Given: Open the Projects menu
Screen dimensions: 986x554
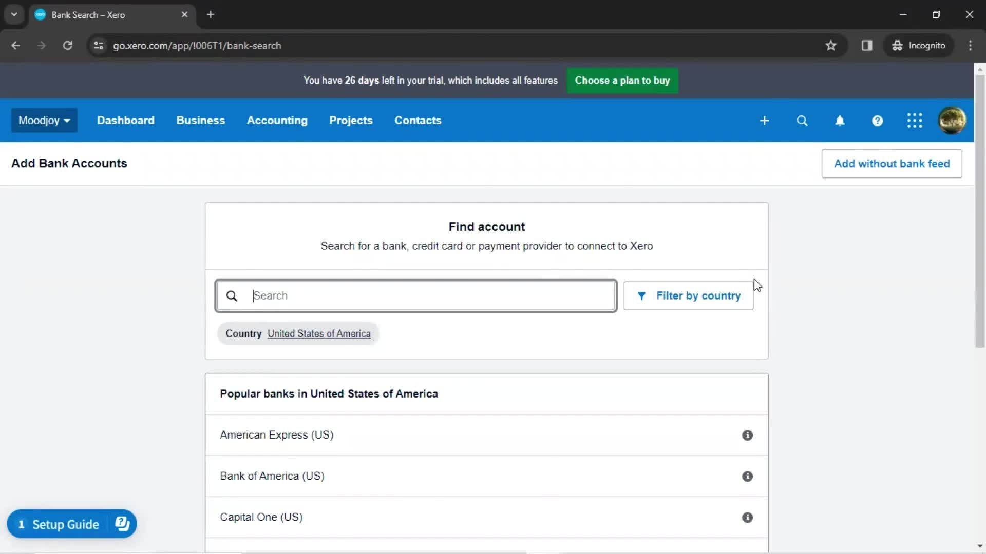Looking at the screenshot, I should (x=351, y=121).
